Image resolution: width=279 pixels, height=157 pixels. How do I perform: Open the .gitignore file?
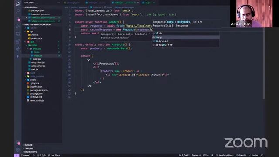[34, 83]
